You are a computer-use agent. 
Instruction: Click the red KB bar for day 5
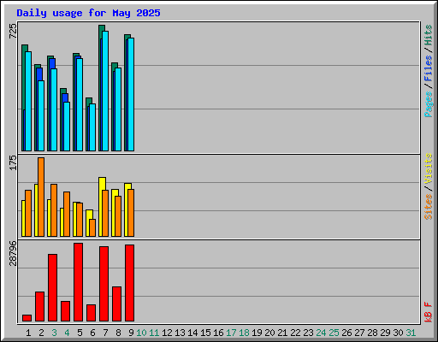78,282
